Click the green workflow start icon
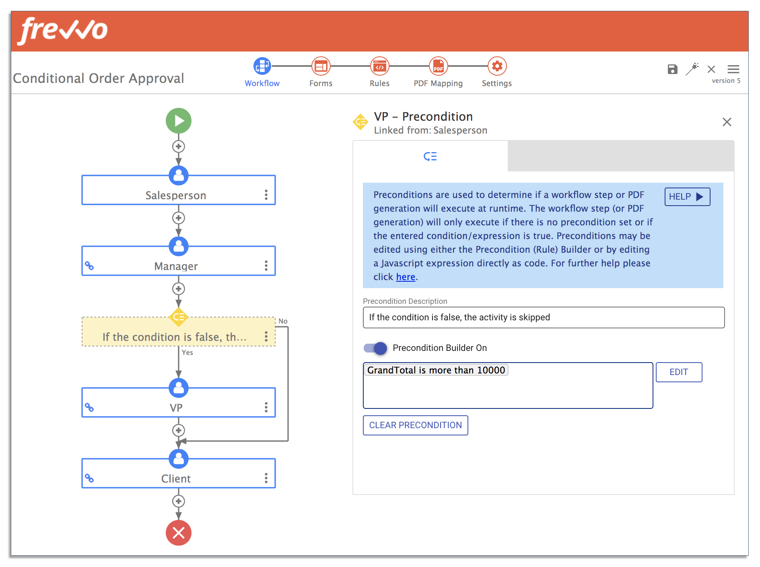760x567 pixels. (x=179, y=121)
